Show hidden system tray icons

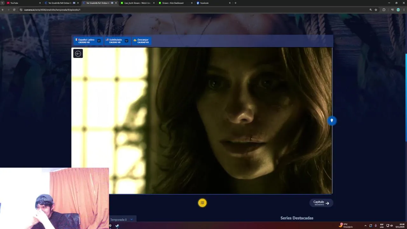click(365, 226)
